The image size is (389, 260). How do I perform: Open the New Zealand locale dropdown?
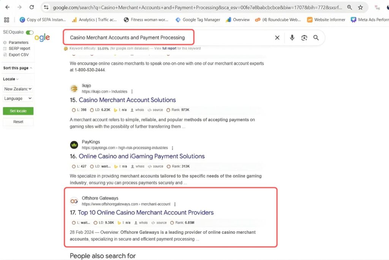click(x=17, y=89)
